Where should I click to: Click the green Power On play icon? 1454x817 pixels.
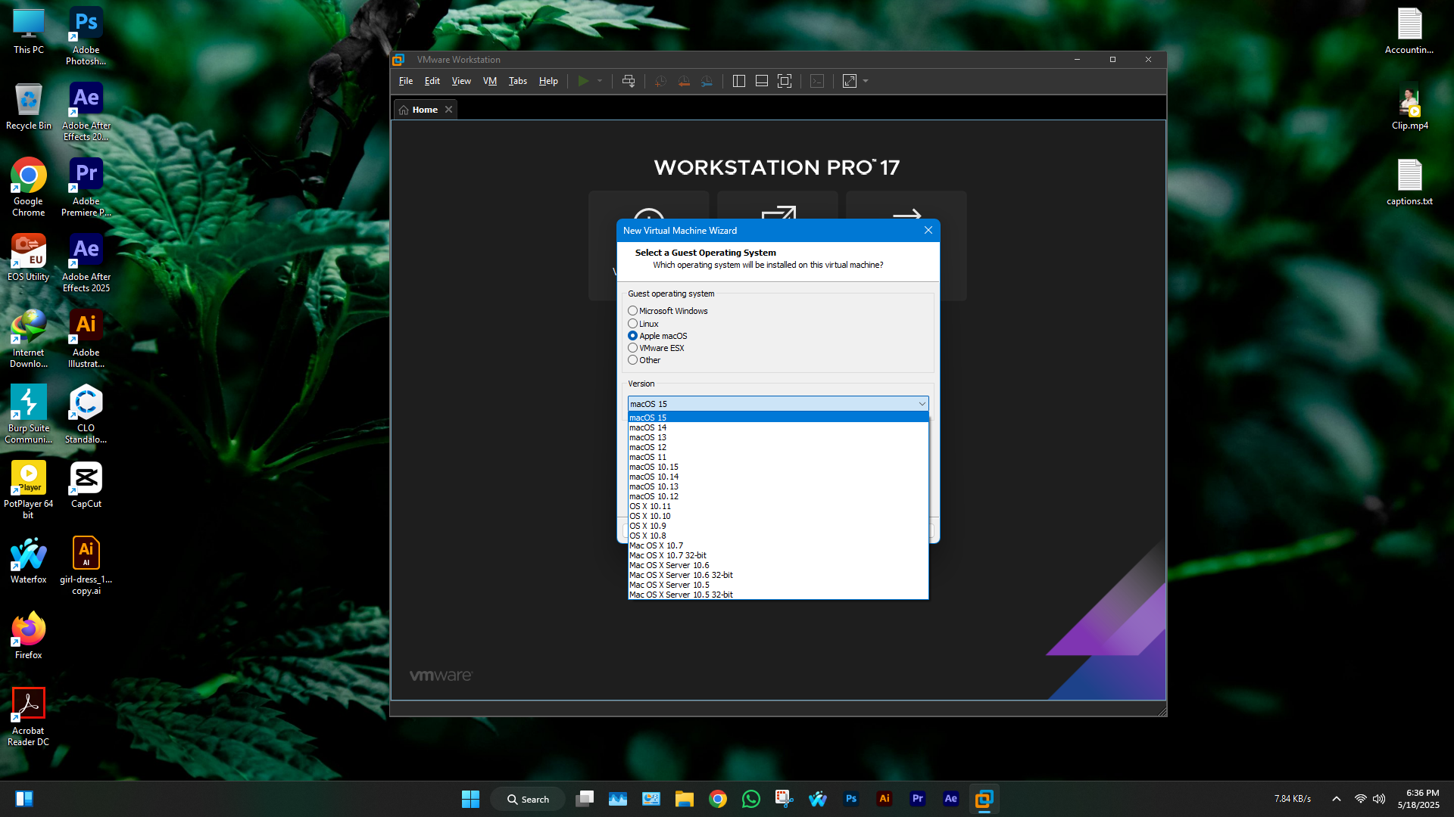point(582,81)
